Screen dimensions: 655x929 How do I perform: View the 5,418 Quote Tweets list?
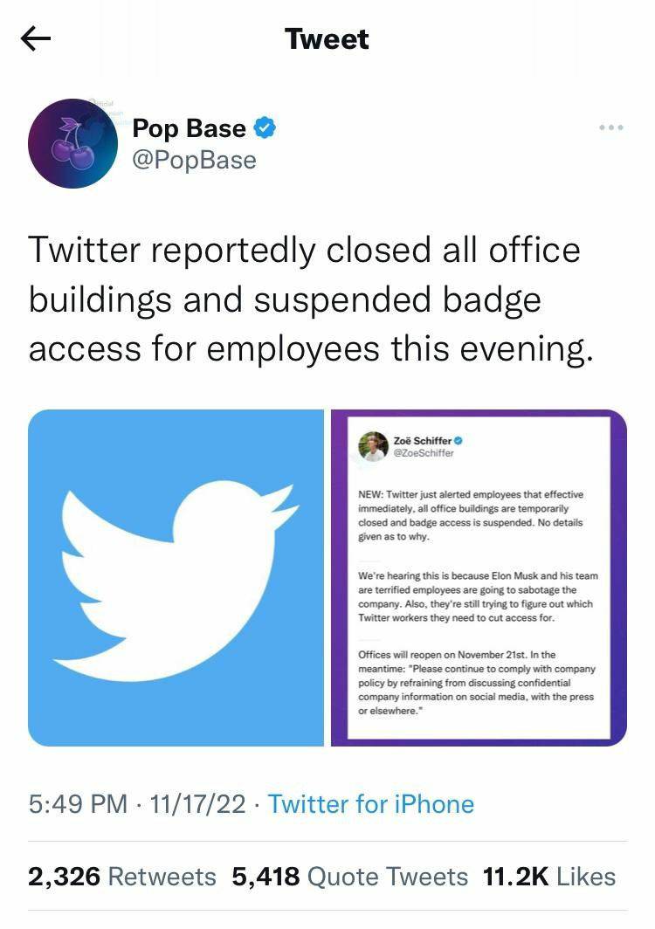tap(350, 877)
